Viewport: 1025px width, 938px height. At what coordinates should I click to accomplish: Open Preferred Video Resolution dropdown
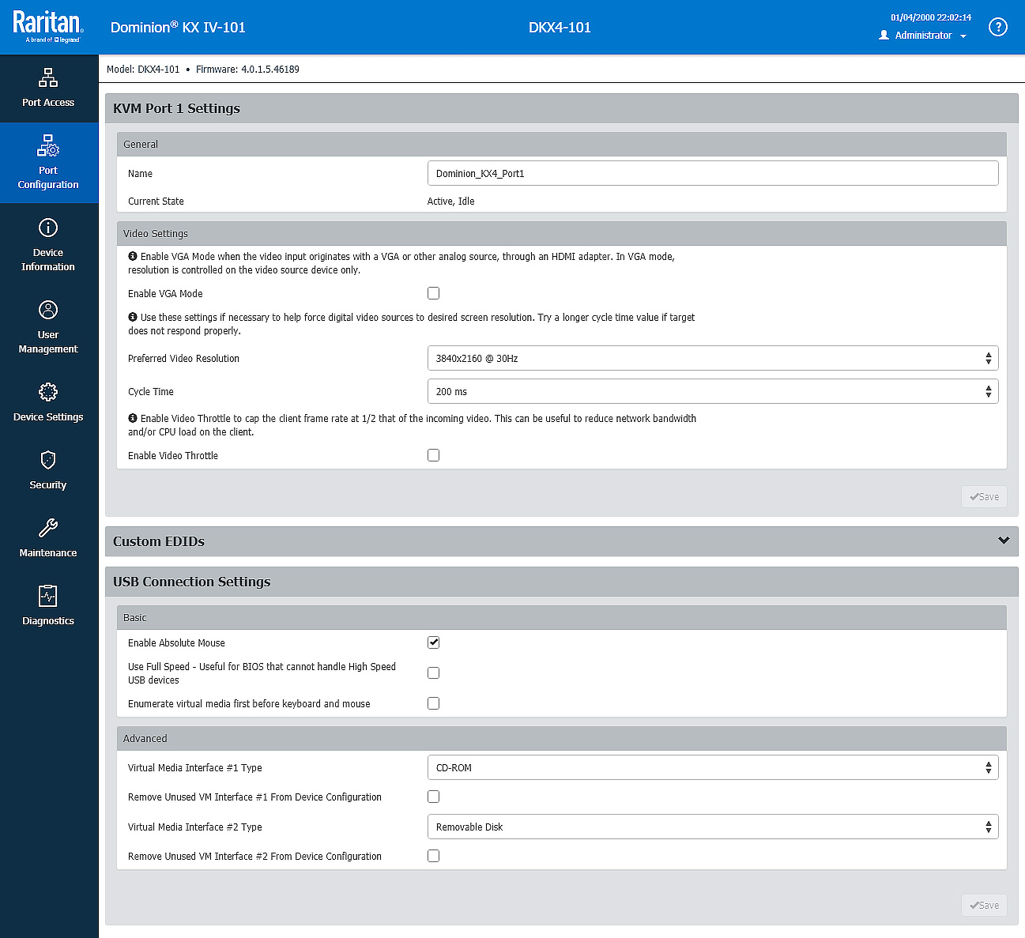pos(713,358)
